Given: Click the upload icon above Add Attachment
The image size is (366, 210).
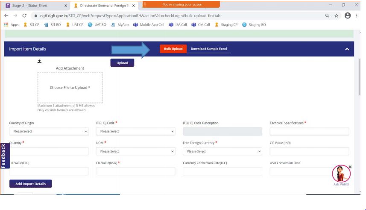Looking at the screenshot, I should click(39, 62).
